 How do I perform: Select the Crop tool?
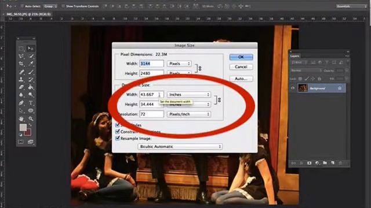tap(21, 64)
